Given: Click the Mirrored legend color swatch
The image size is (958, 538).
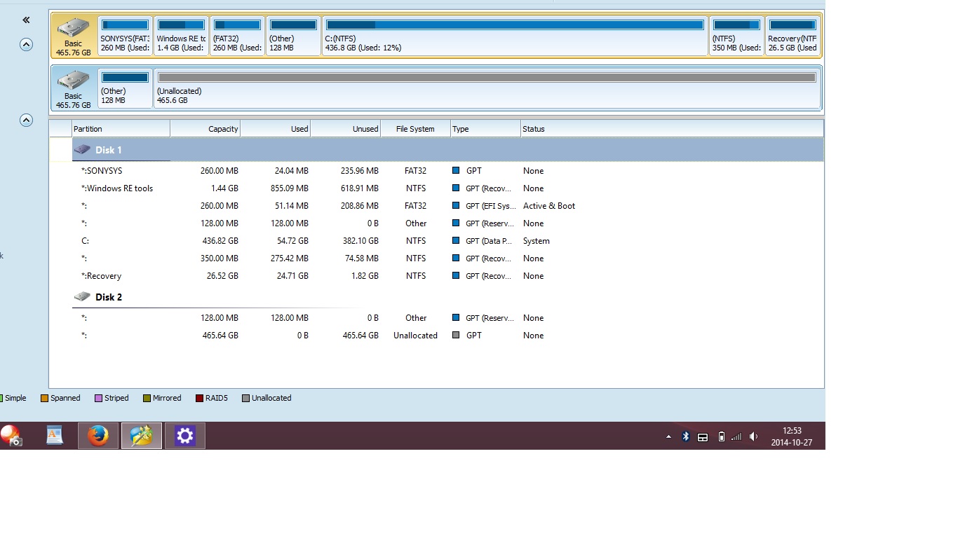Looking at the screenshot, I should click(147, 399).
